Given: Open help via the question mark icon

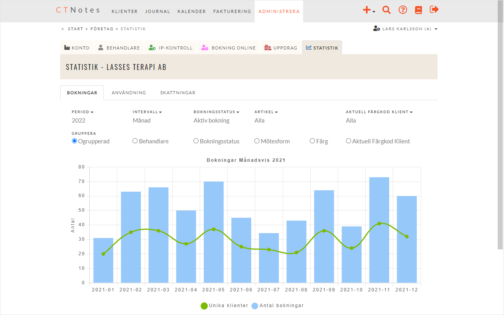Looking at the screenshot, I should click(x=403, y=10).
